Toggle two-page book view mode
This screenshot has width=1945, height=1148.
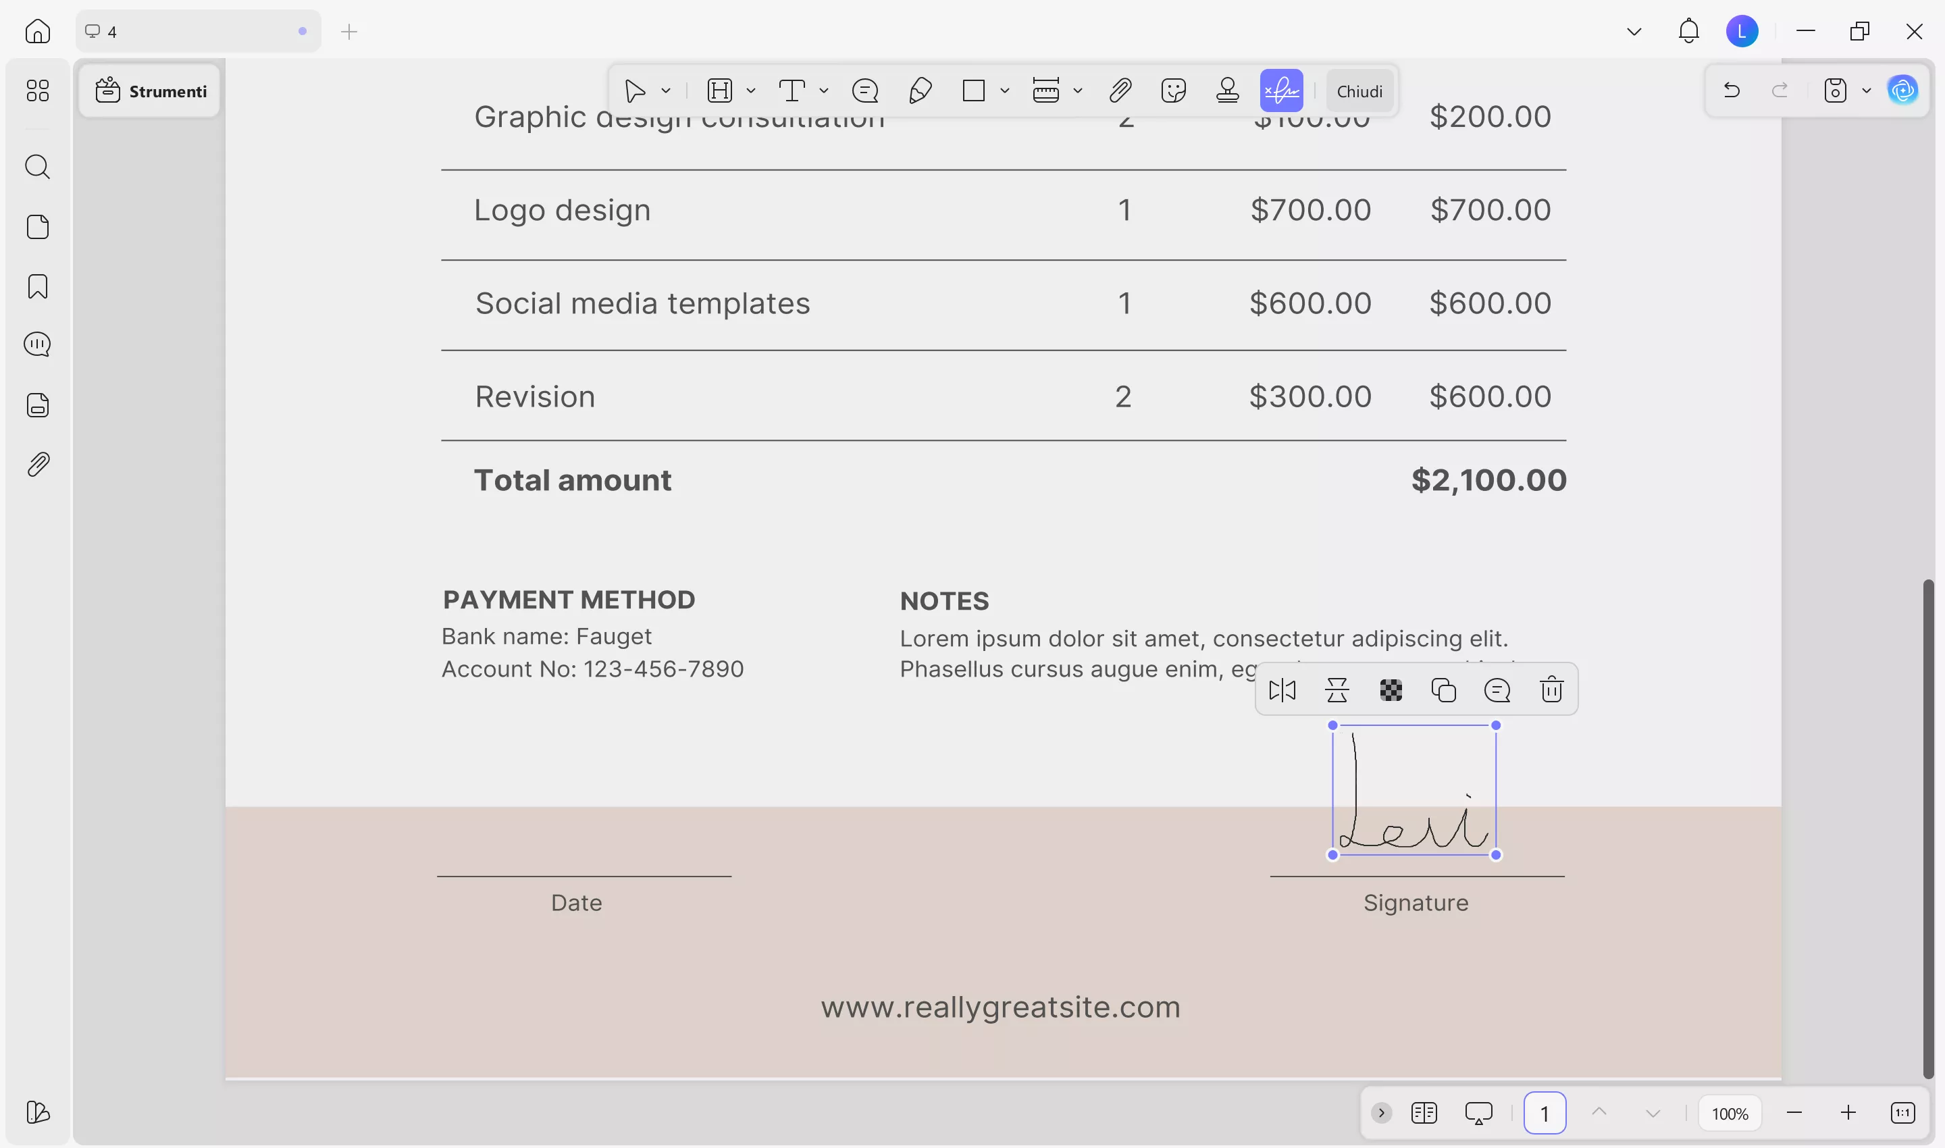coord(1426,1112)
